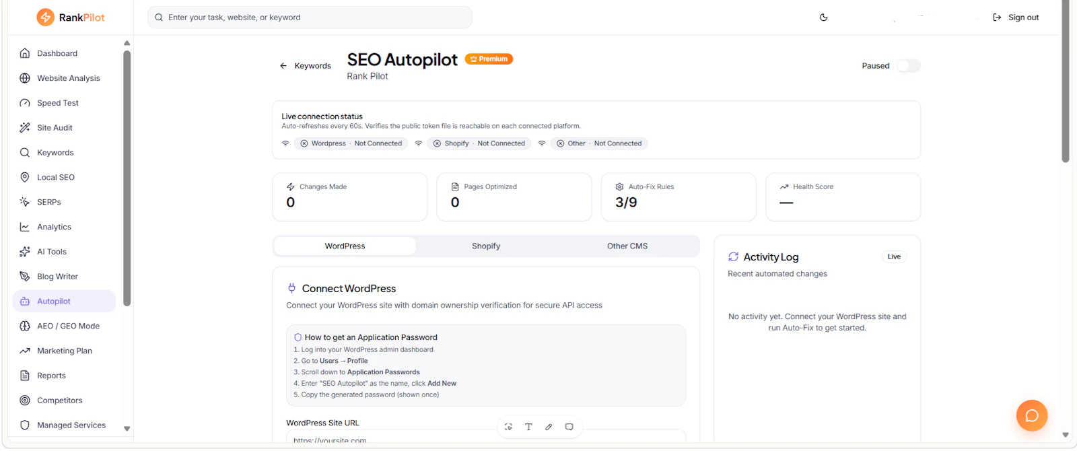The height and width of the screenshot is (451, 1077).
Task: Switch to the WordPress tab
Action: coord(345,246)
